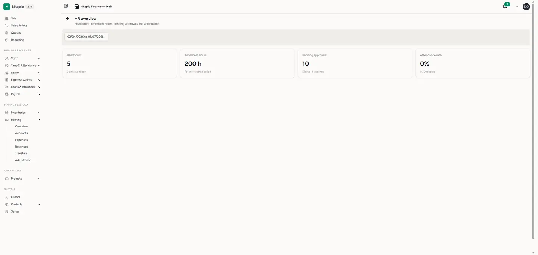Expand the Projects chevron
This screenshot has width=538, height=255.
point(39,179)
